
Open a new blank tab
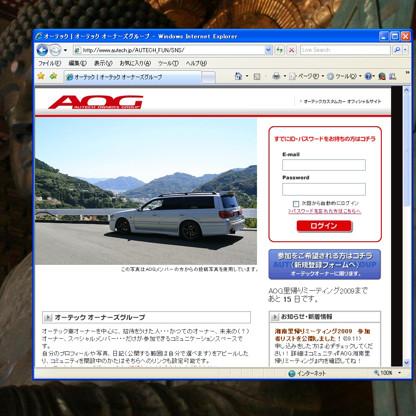tap(208, 78)
